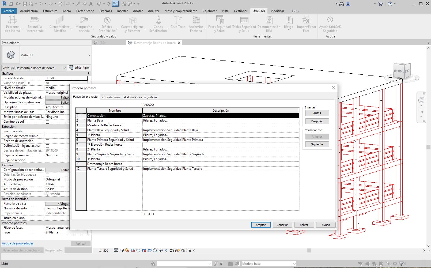Open the Andamios Fachada tool
431x268 pixels.
pos(196,24)
